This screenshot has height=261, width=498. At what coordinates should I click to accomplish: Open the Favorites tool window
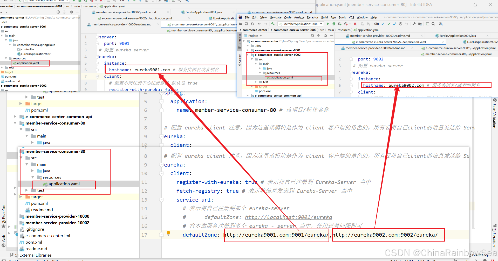(4, 216)
